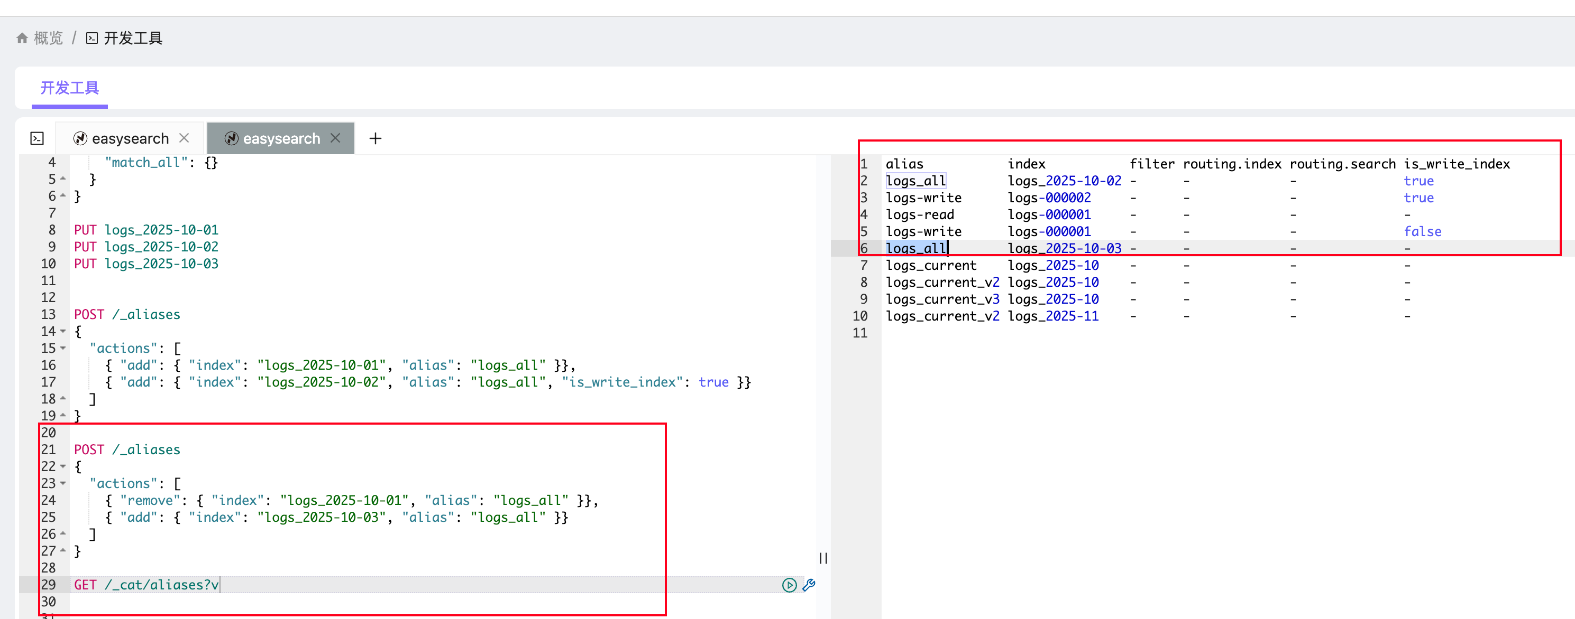The image size is (1575, 619).
Task: Close the active easysearch tab
Action: 335,138
